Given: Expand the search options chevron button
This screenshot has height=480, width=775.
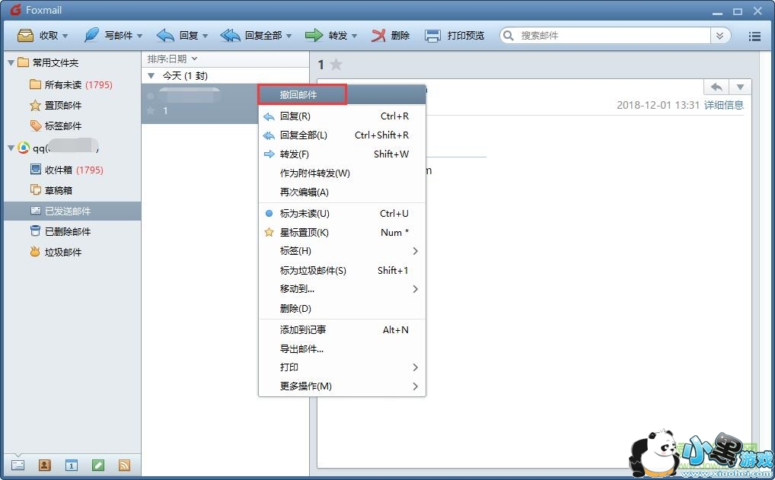Looking at the screenshot, I should (719, 36).
